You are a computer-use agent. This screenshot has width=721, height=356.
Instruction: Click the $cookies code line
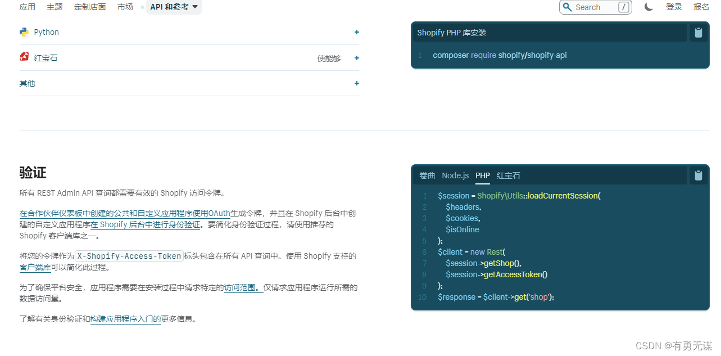coord(463,218)
